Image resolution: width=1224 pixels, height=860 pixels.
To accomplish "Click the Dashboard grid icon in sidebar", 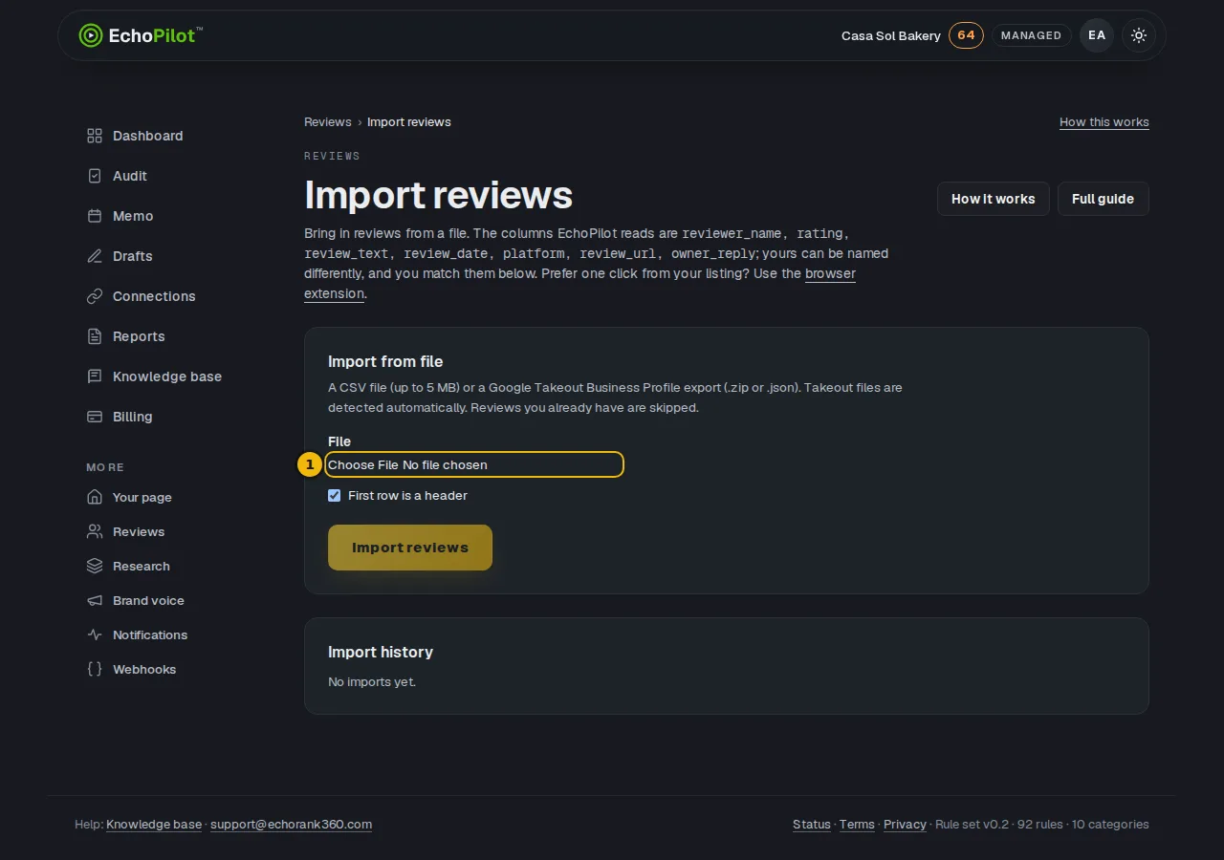I will (94, 136).
